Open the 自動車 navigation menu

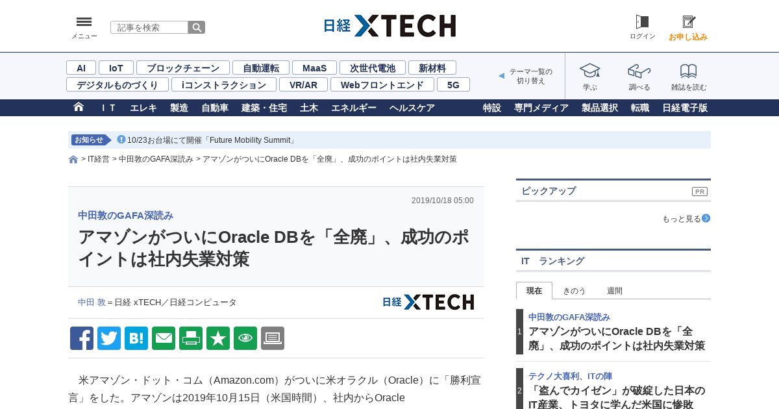pos(215,108)
